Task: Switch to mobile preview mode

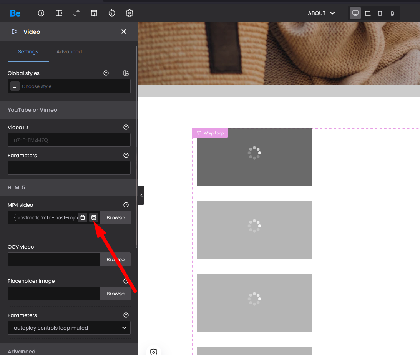Action: click(392, 13)
